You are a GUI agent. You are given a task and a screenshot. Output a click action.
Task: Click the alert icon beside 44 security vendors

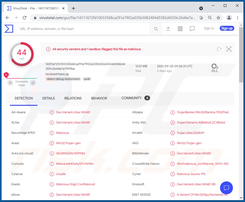[48, 49]
